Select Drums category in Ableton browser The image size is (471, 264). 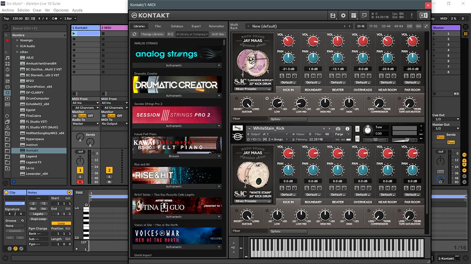coord(7,64)
